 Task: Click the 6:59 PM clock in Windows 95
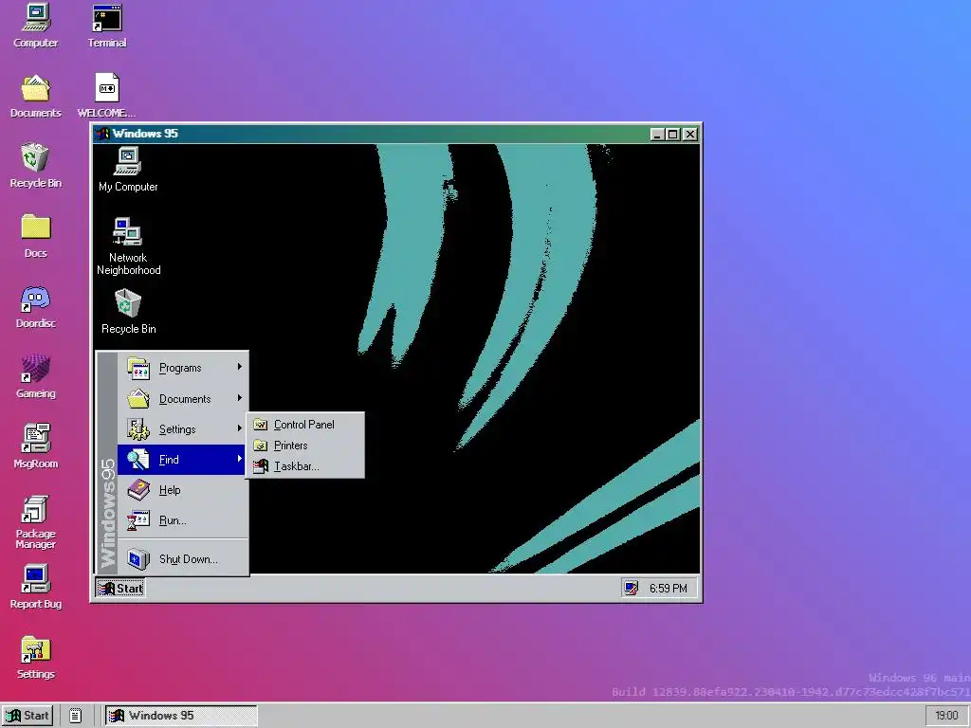668,588
